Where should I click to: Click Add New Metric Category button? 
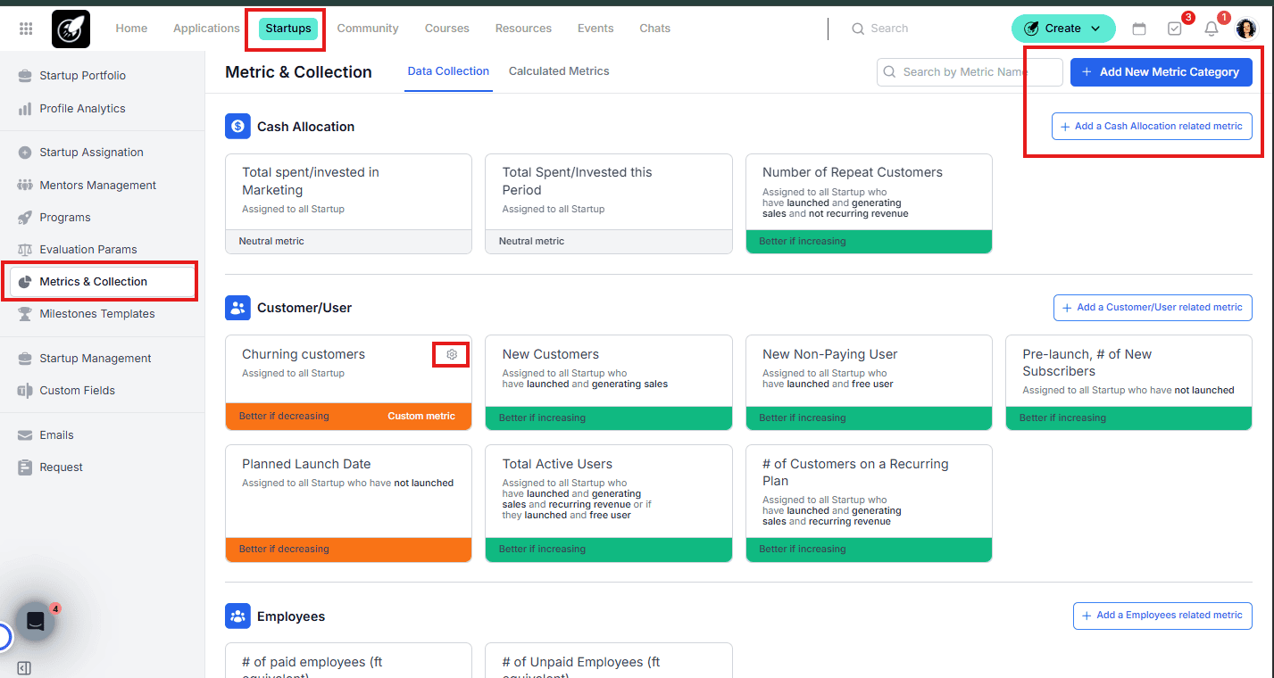tap(1161, 72)
